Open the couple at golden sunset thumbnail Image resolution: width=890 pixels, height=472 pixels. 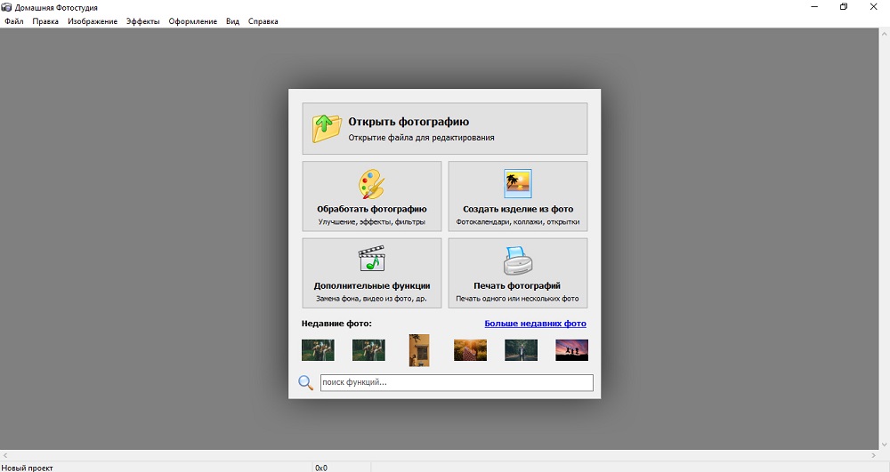[470, 350]
